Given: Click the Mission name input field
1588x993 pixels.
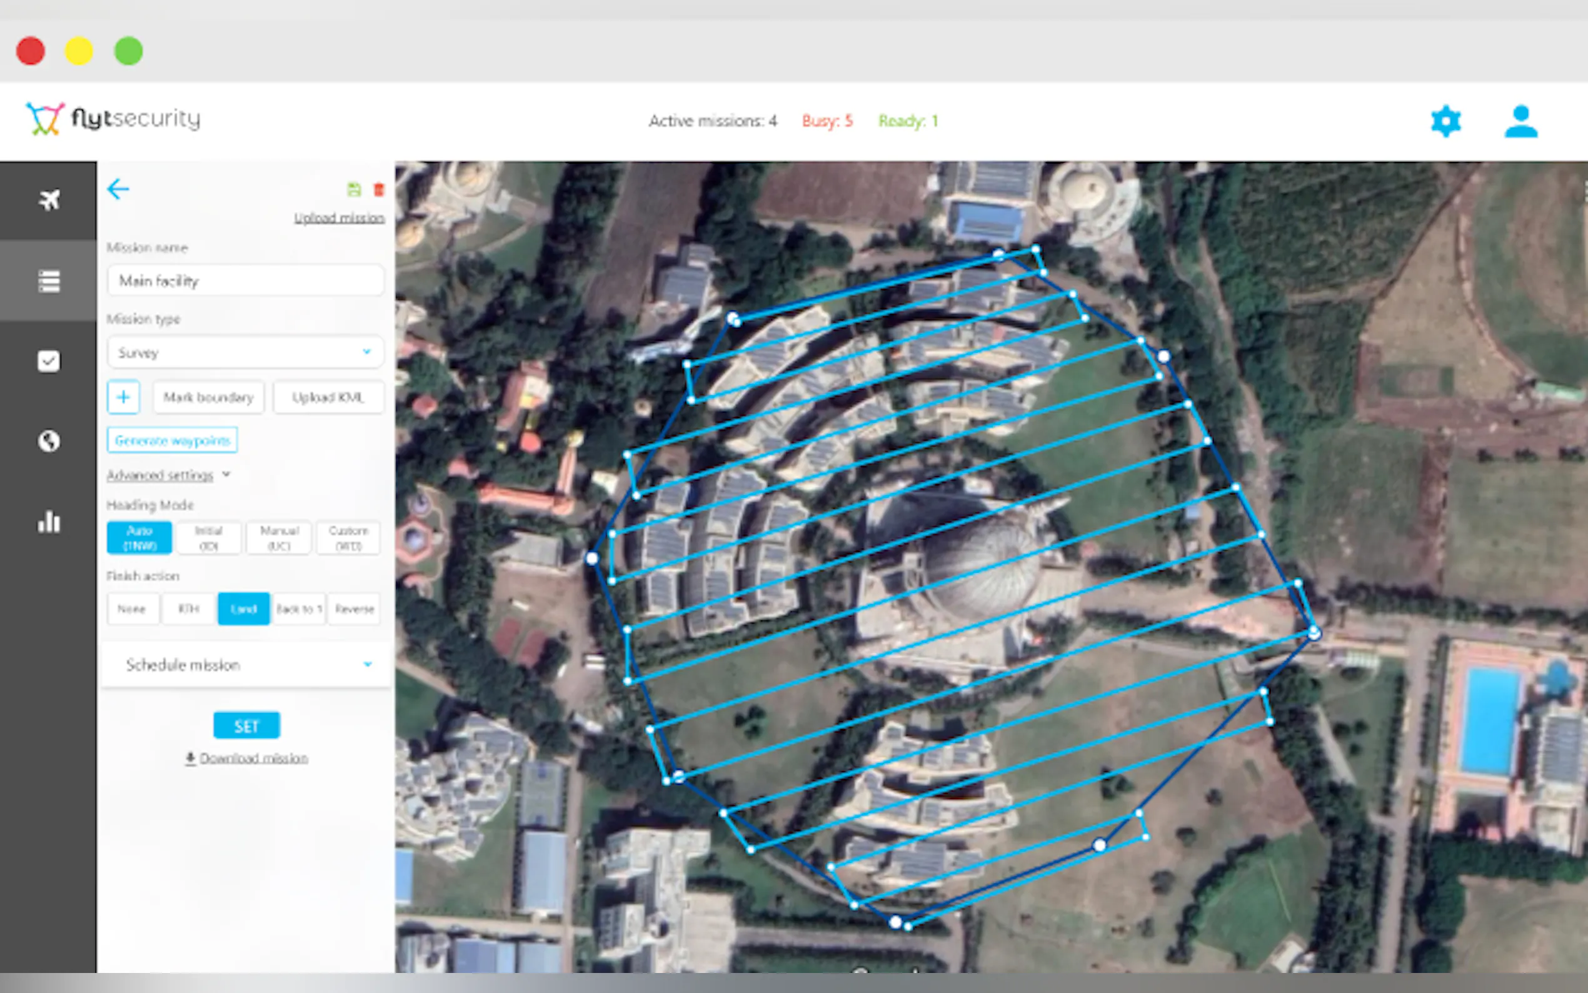Looking at the screenshot, I should (245, 281).
